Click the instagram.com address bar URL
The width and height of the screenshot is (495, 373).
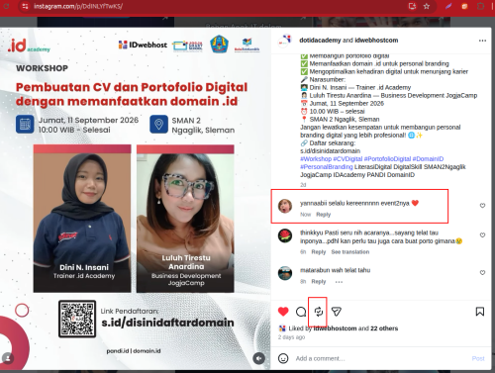pos(78,6)
